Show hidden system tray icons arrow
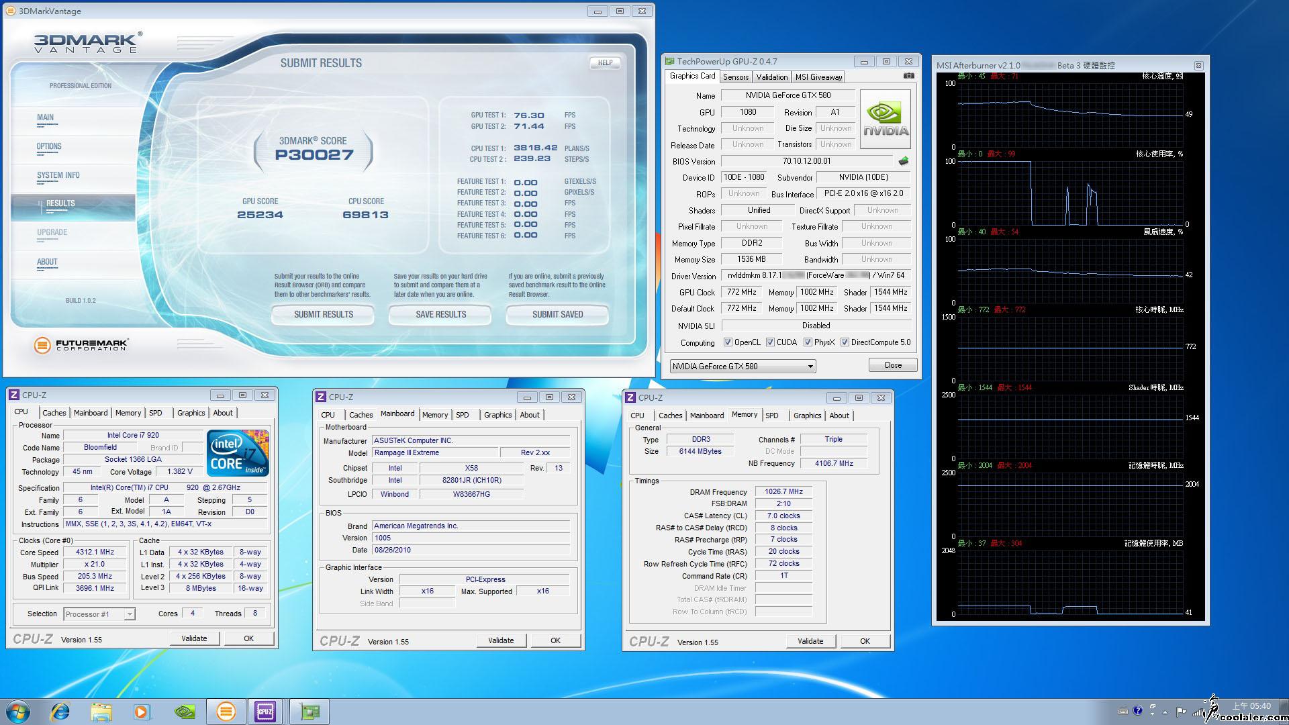 (1165, 712)
